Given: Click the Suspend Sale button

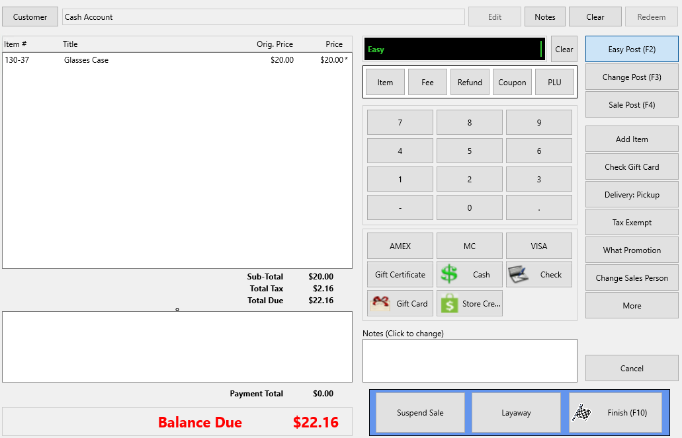Looking at the screenshot, I should pos(420,413).
